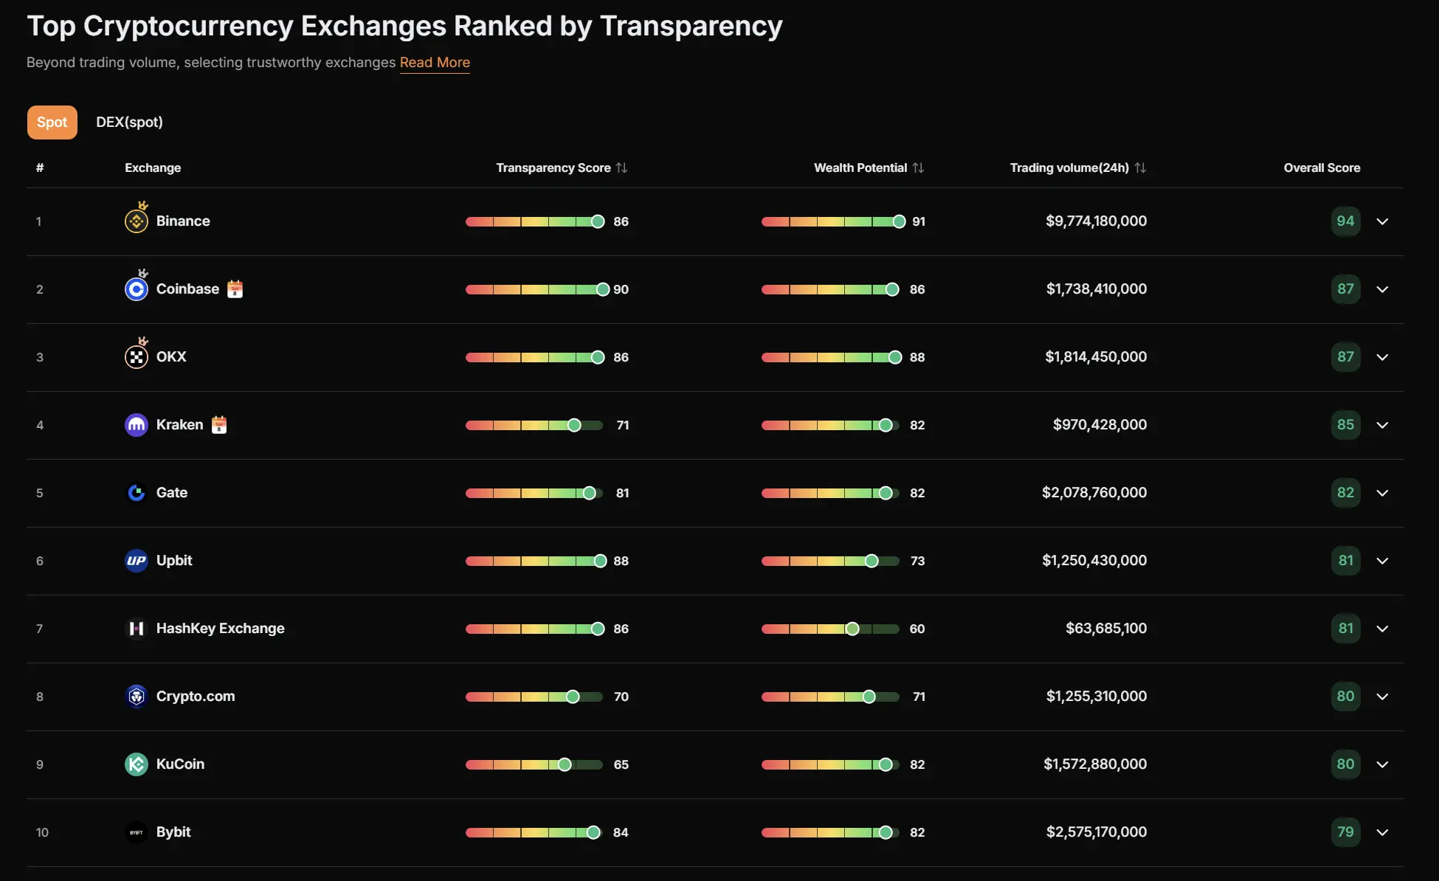Sort by Transparency Score arrows icon
Image resolution: width=1439 pixels, height=881 pixels.
[622, 168]
